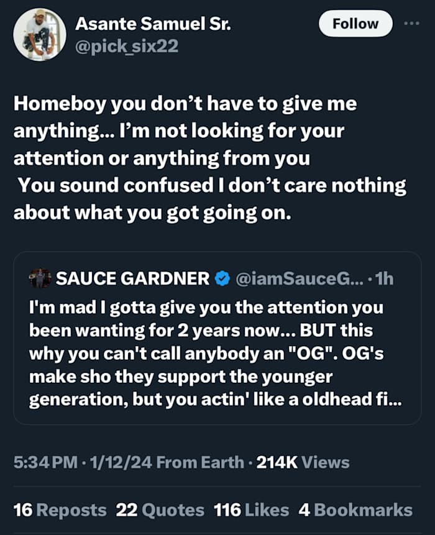The width and height of the screenshot is (435, 535).
Task: Open the 4 Bookmarks count
Action: 355,510
